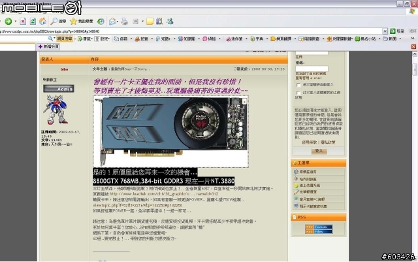Viewport: 418px width, 262px height.
Task: Close the tab bar with red X
Action: click(x=413, y=46)
